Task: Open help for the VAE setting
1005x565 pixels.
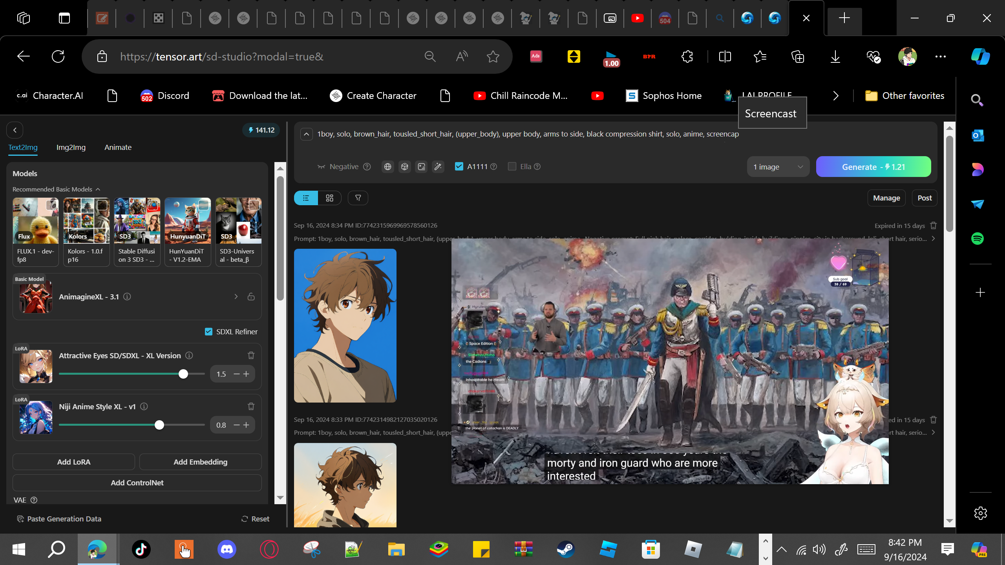Action: (34, 500)
